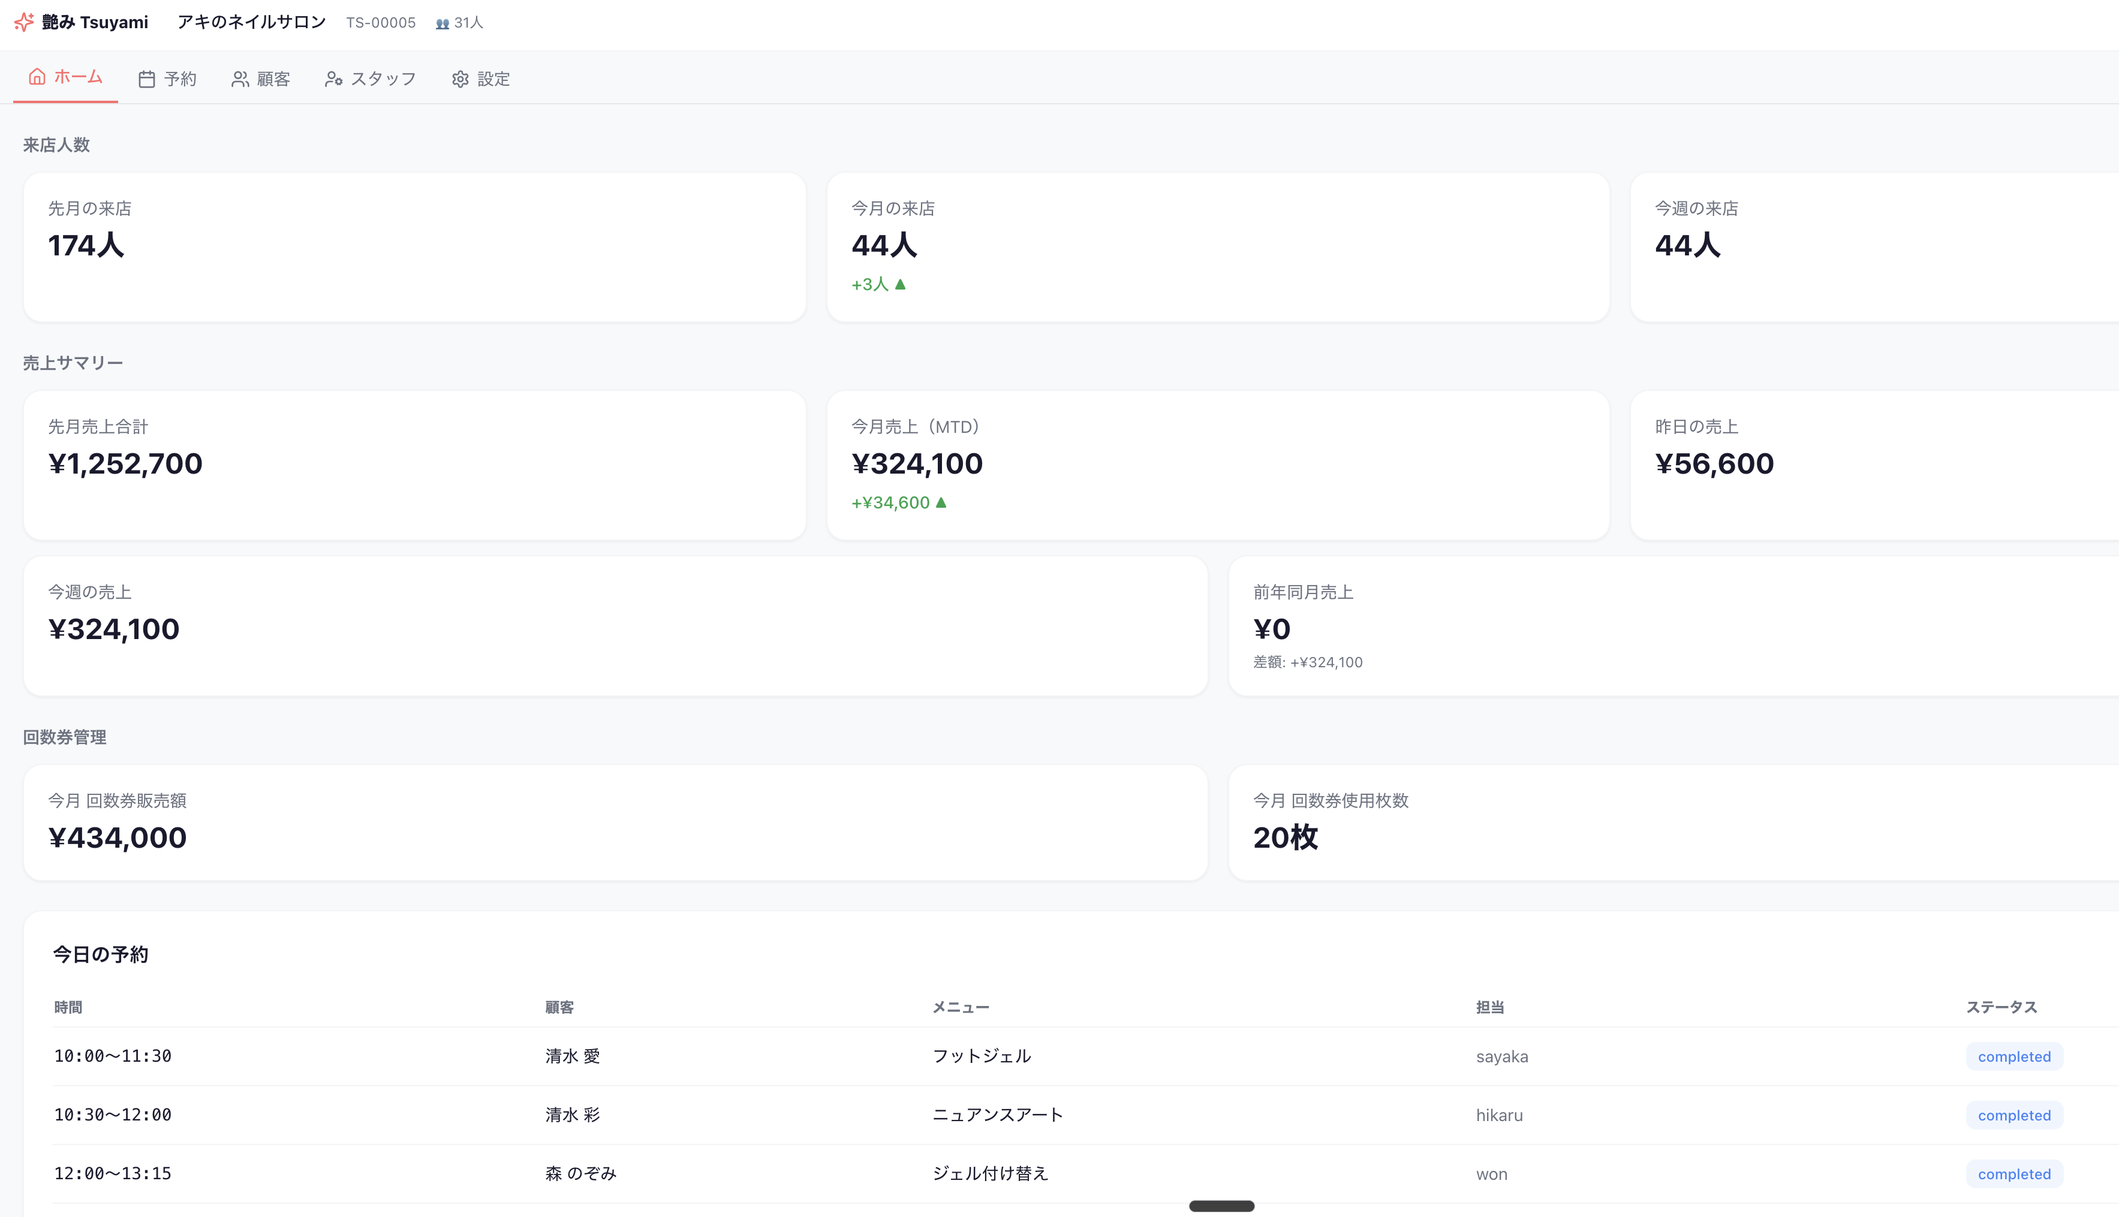This screenshot has height=1217, width=2119.
Task: Click the Tsuyami sparkle logo icon
Action: 24,23
